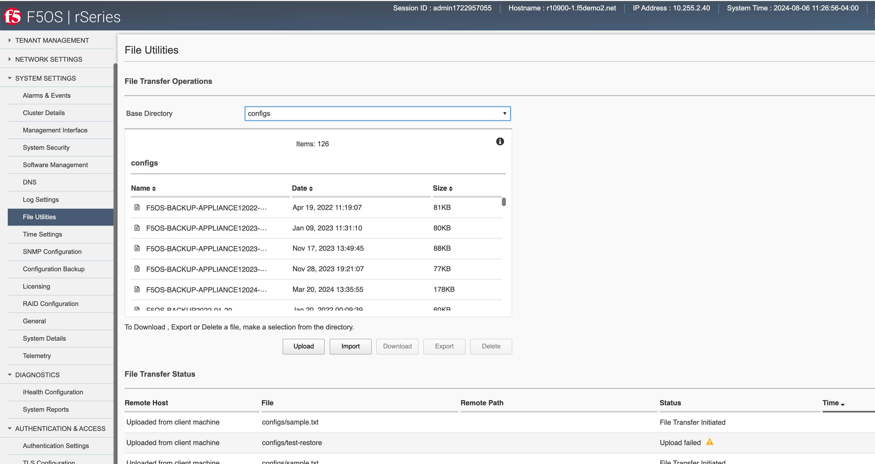Click sidebar vertical scrollbar
The image size is (875, 464).
point(115,264)
